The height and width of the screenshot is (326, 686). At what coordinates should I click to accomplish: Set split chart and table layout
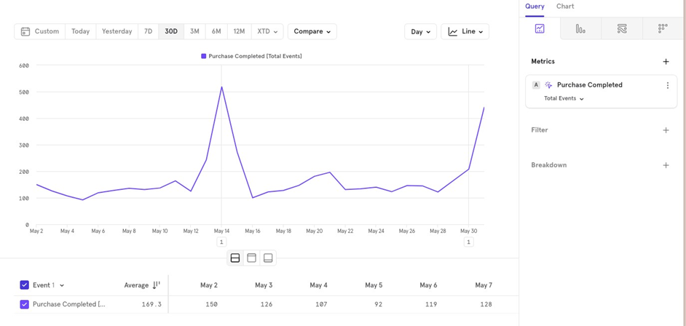click(235, 258)
